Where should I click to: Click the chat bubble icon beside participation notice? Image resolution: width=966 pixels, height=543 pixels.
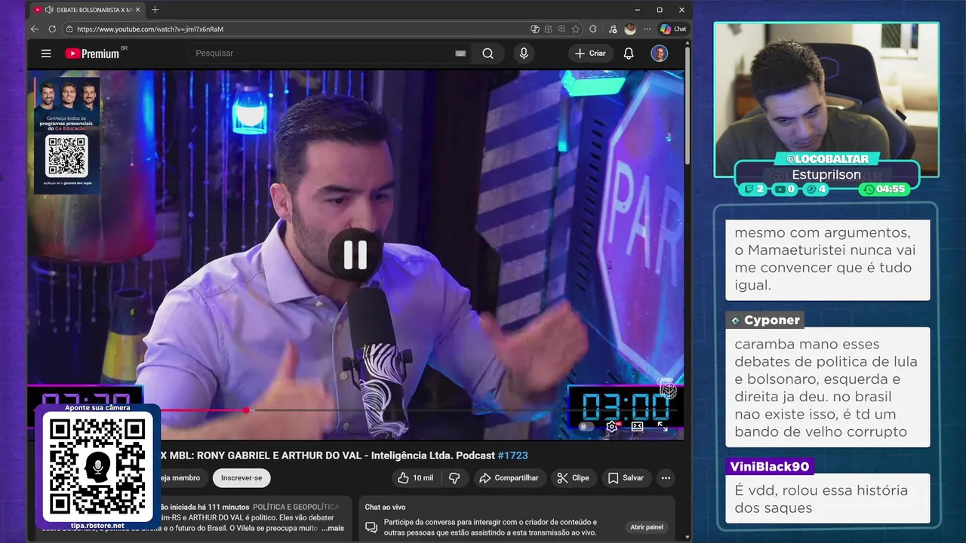tap(371, 527)
